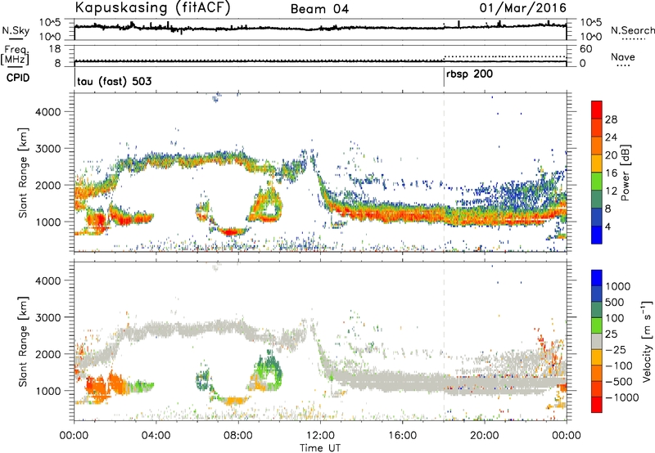Click the '4' label on power scale

pyautogui.click(x=608, y=226)
